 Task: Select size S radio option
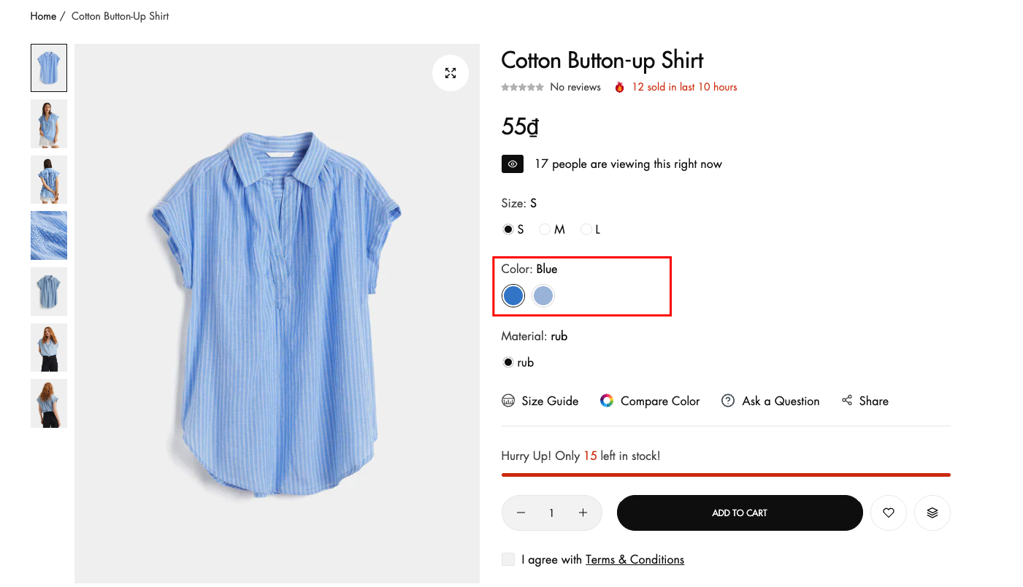tap(508, 229)
